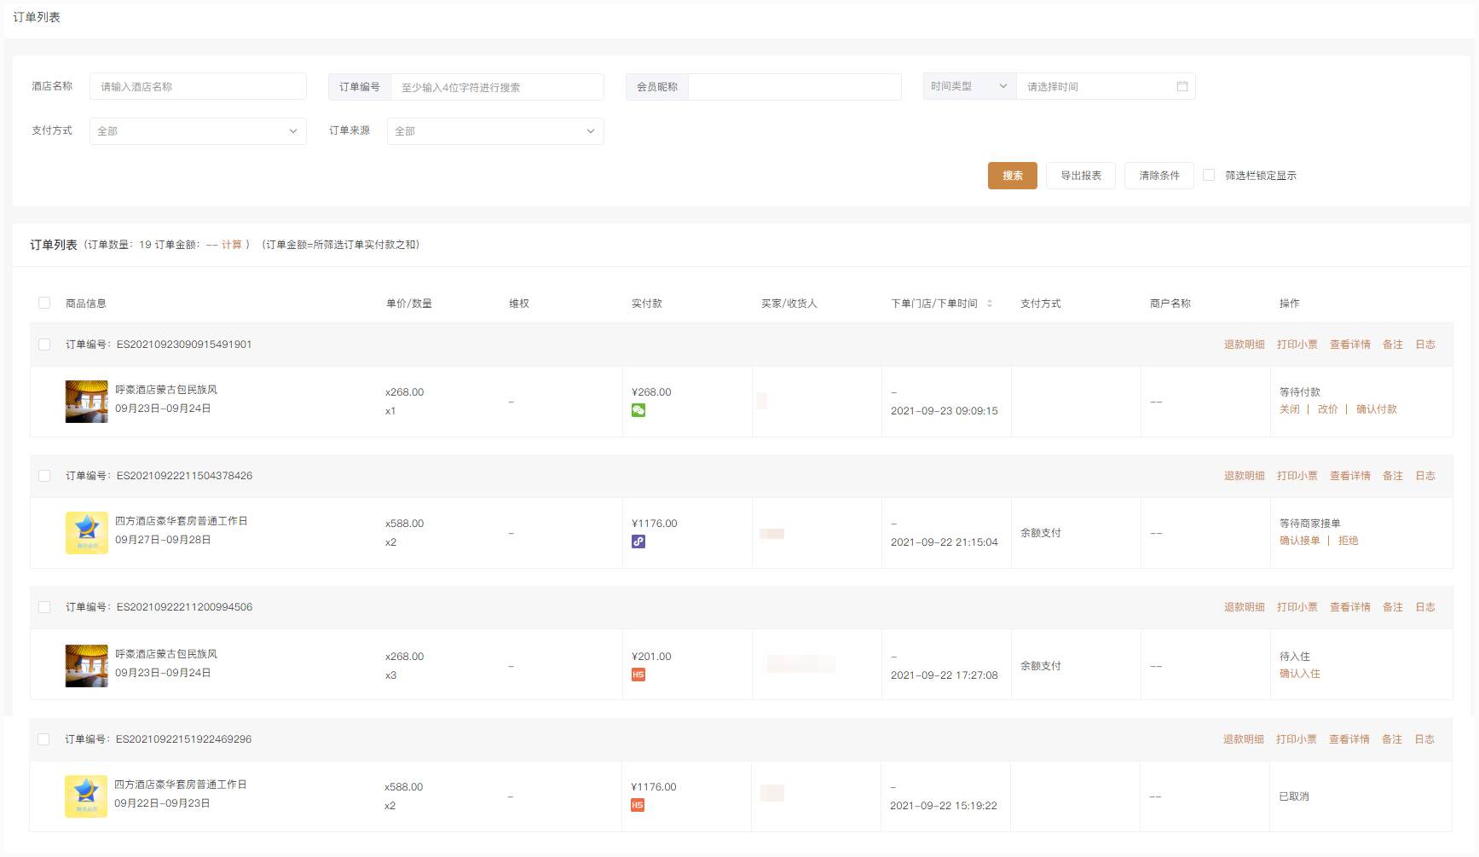Expand the 订单来源 dropdown
This screenshot has width=1479, height=857.
pyautogui.click(x=495, y=131)
